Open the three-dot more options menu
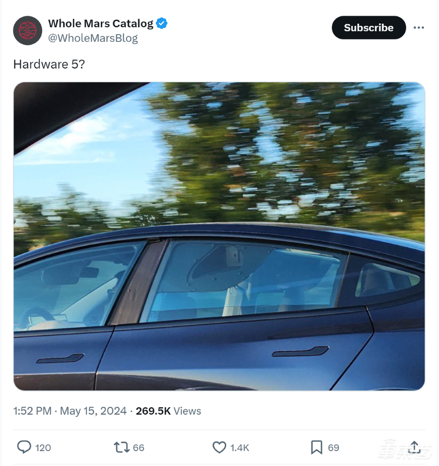Screen dimensions: 439x466 point(419,28)
